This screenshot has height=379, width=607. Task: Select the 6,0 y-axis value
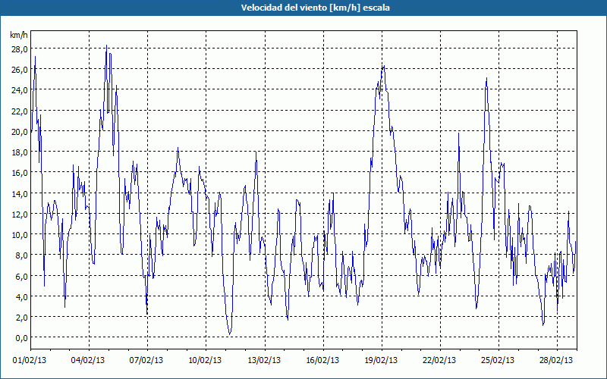21,276
